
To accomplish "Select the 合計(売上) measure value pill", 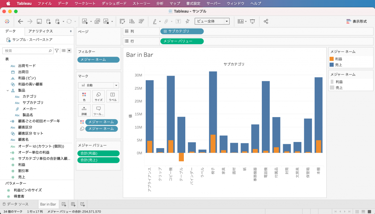I will click(x=98, y=160).
